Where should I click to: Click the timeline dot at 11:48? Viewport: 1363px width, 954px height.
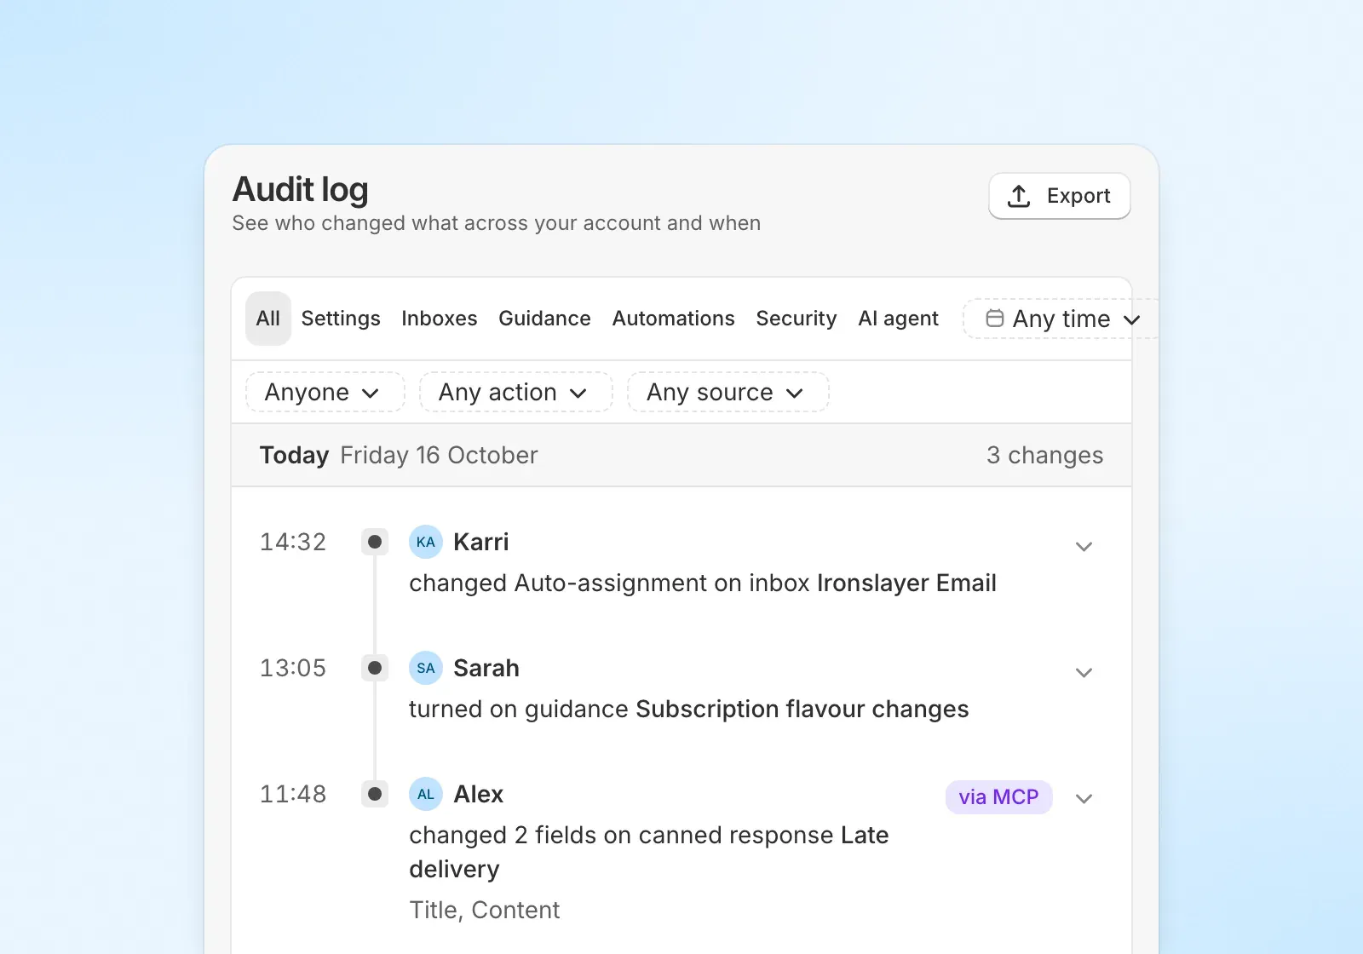point(375,794)
